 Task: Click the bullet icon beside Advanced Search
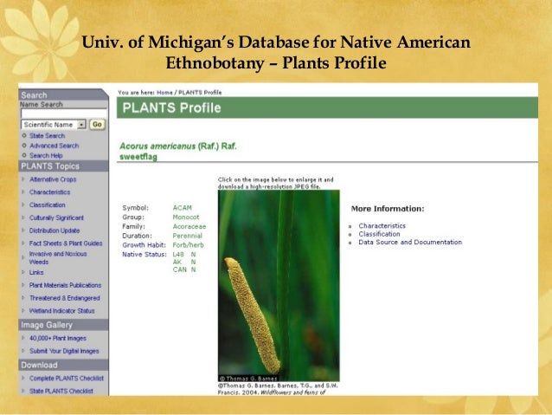tap(24, 146)
